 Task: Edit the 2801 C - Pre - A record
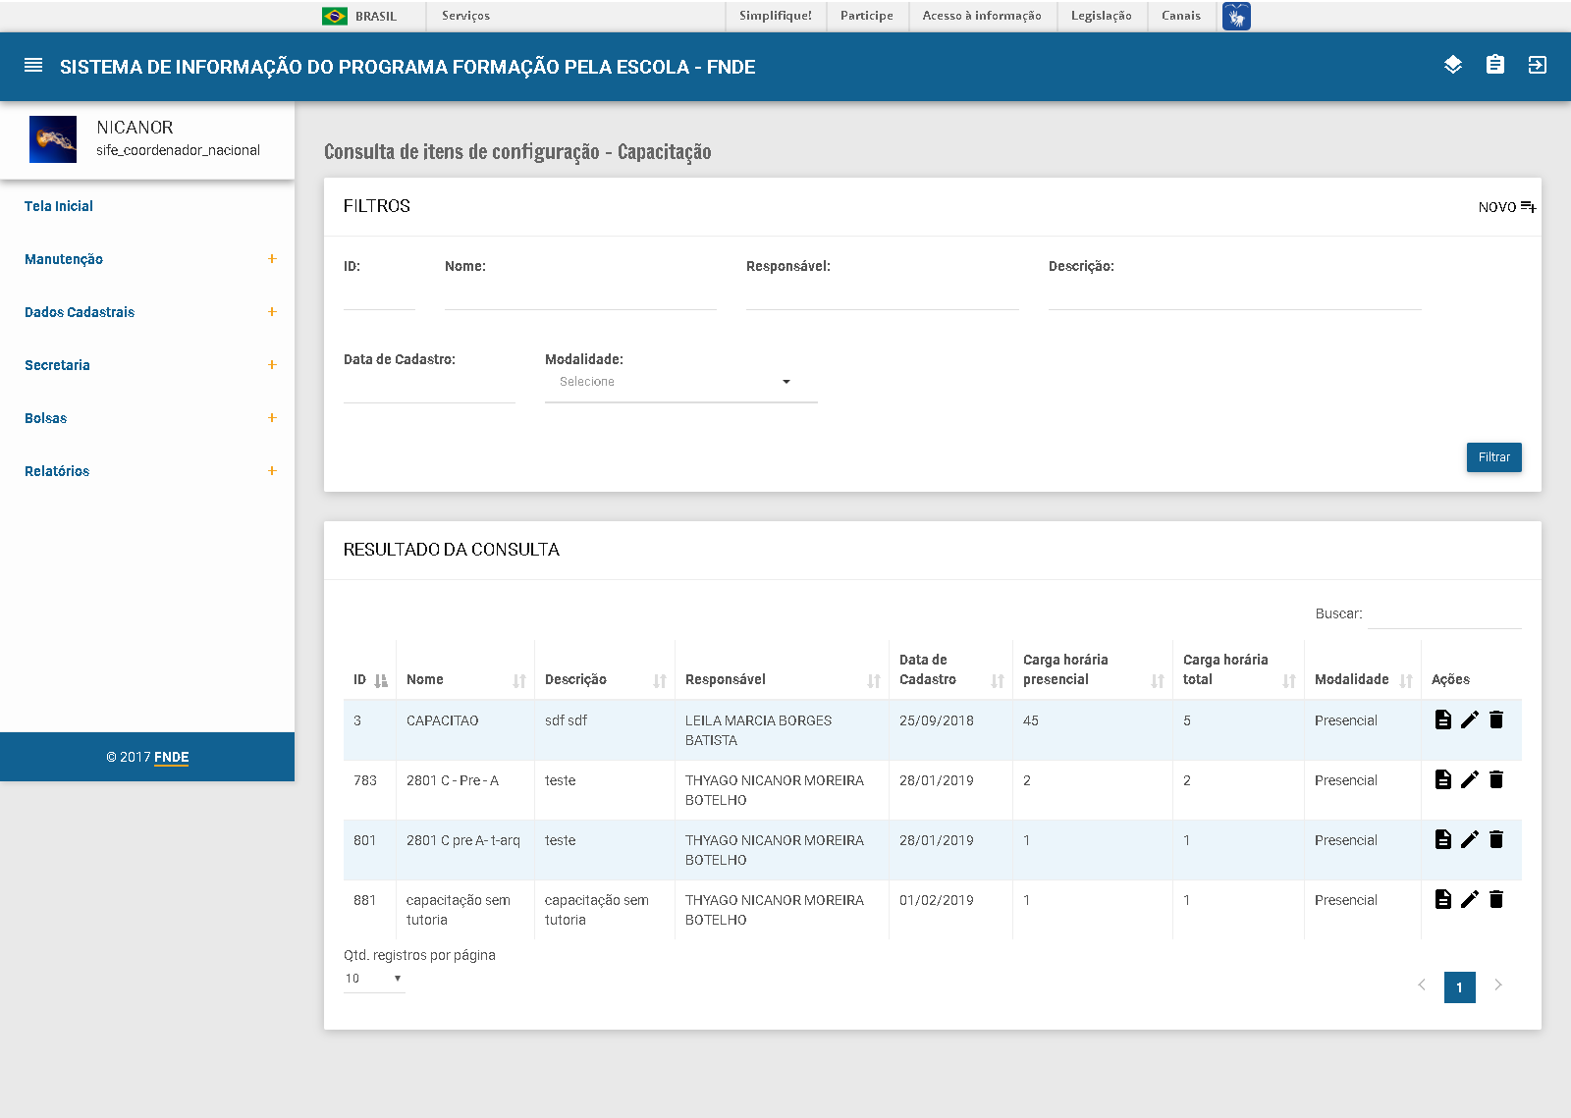click(1469, 779)
